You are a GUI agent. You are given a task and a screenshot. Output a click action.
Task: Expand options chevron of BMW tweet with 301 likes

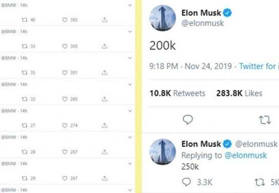130,58
